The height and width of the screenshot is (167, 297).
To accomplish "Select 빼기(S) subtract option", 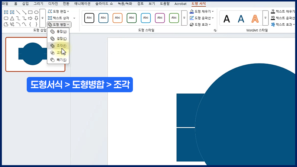I will click(58, 60).
